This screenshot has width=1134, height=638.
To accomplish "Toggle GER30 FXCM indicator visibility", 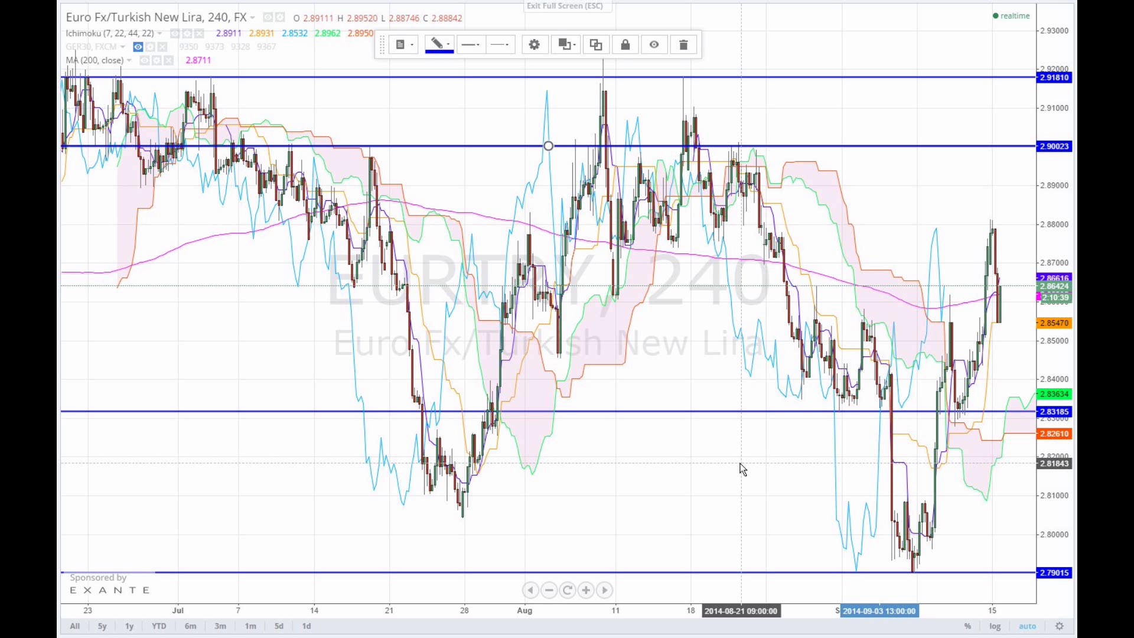I will pos(138,47).
